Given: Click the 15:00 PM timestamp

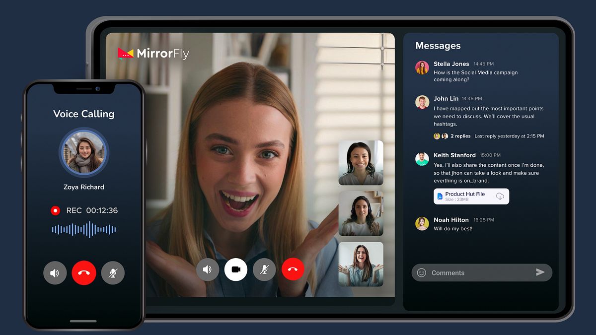Looking at the screenshot, I should pos(490,155).
